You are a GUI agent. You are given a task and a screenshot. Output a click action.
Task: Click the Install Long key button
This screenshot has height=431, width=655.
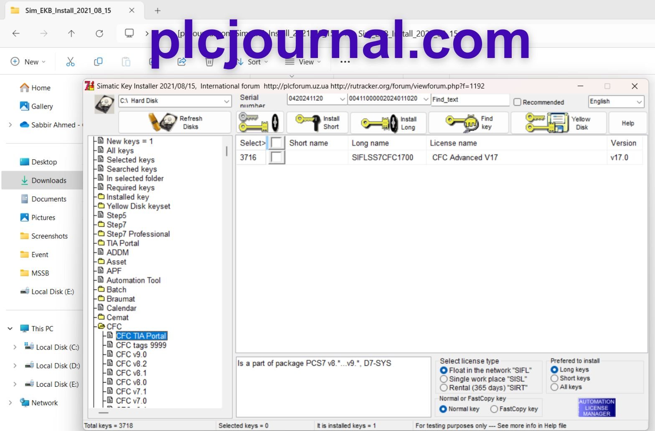click(x=388, y=123)
